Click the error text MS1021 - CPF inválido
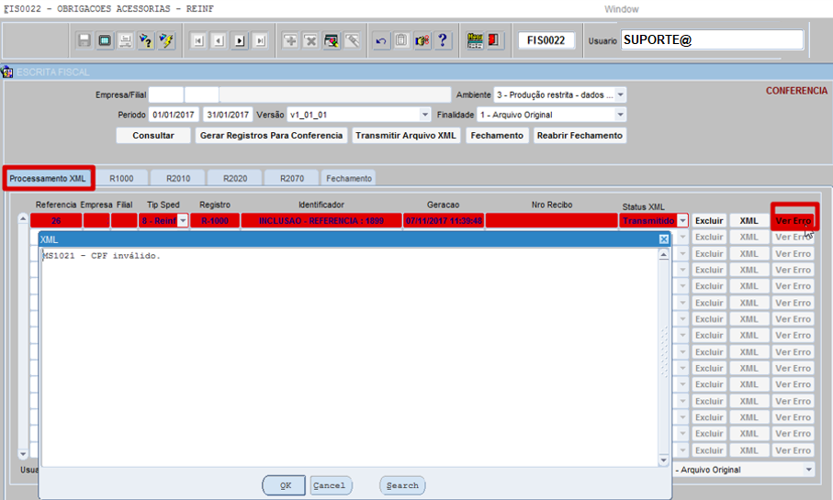 click(x=101, y=256)
